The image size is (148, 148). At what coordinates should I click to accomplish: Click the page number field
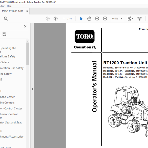pos(64,18)
